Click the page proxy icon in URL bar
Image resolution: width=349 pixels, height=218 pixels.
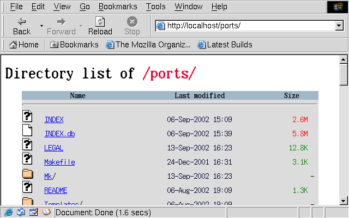click(x=160, y=26)
